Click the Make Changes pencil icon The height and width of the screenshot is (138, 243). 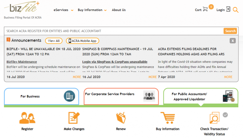pos(74,118)
